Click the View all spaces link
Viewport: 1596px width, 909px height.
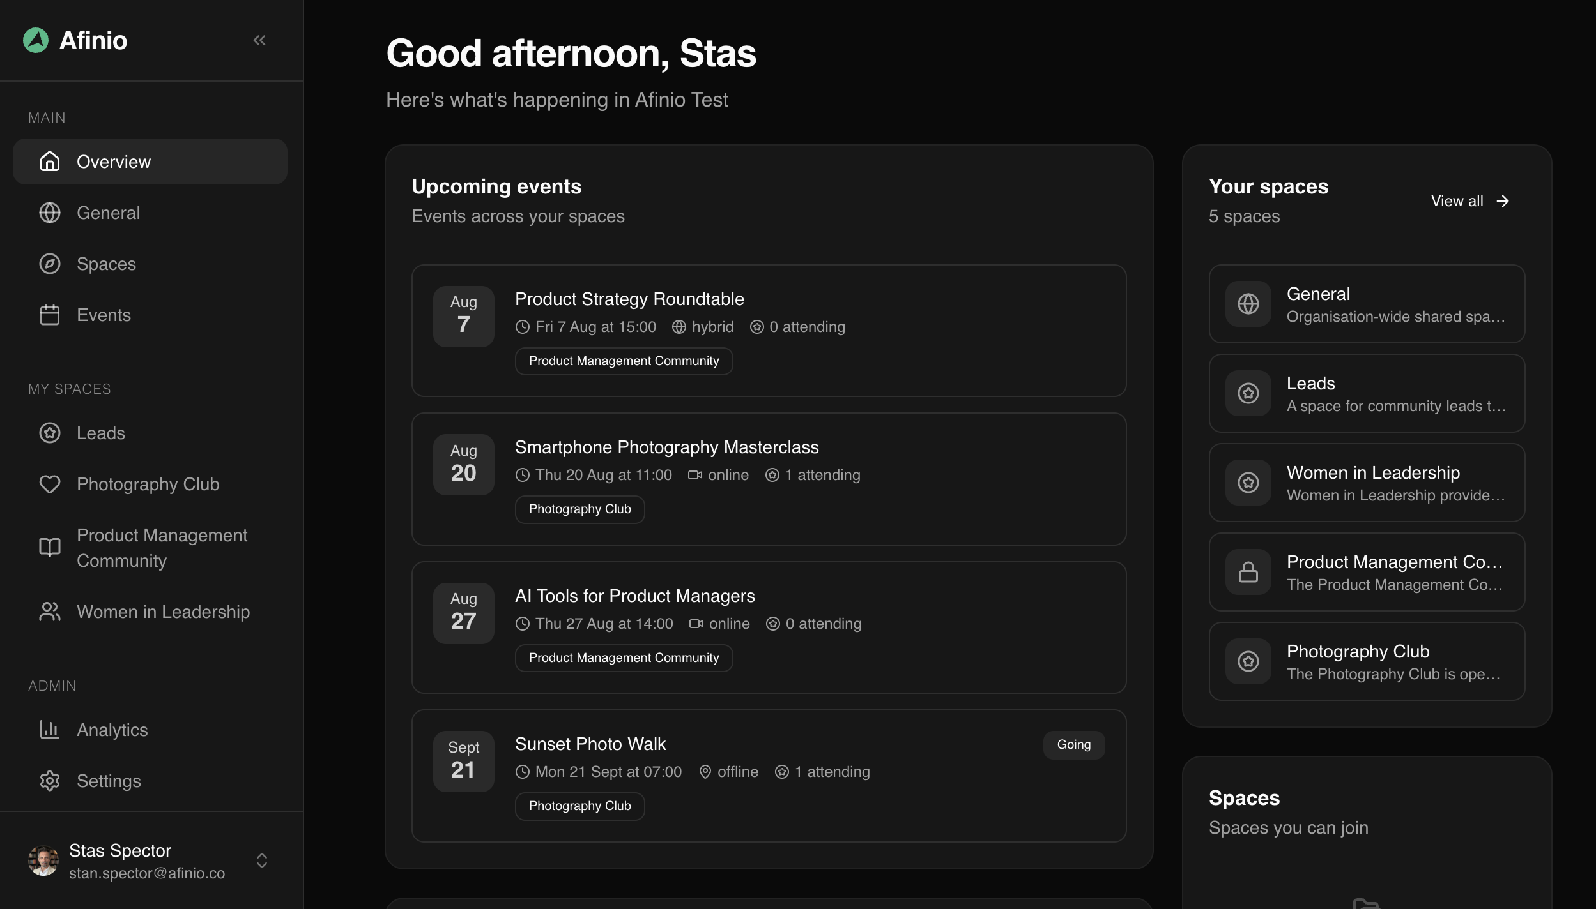point(1469,202)
